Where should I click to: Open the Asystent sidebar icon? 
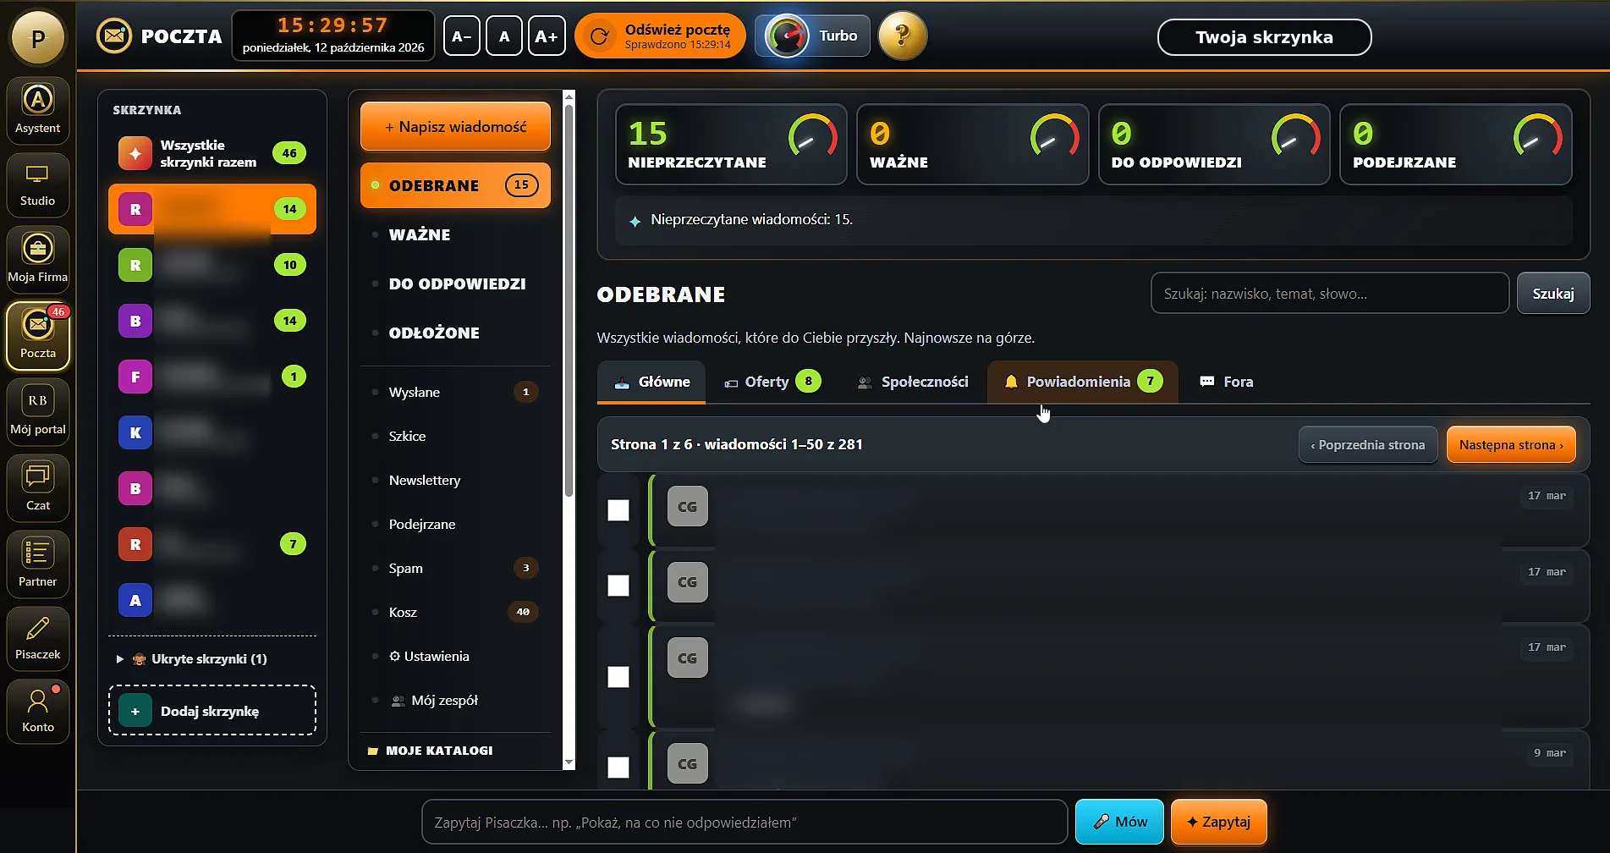pos(37,109)
